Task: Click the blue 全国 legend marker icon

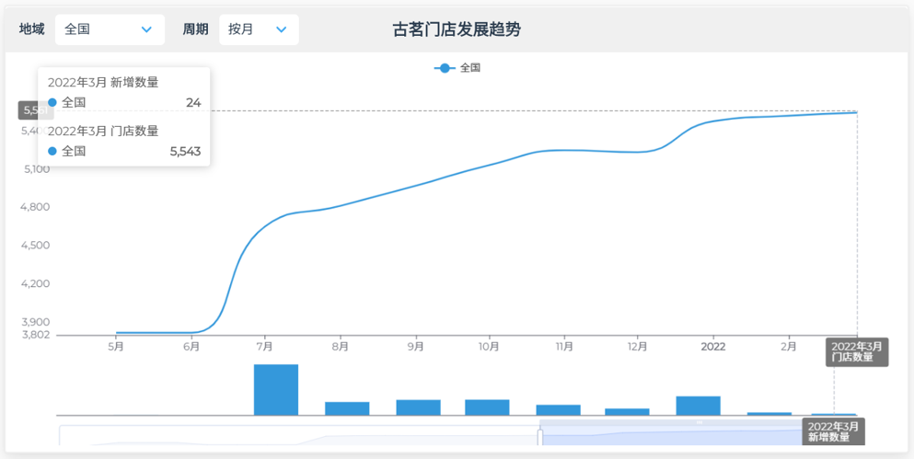Action: click(x=445, y=68)
